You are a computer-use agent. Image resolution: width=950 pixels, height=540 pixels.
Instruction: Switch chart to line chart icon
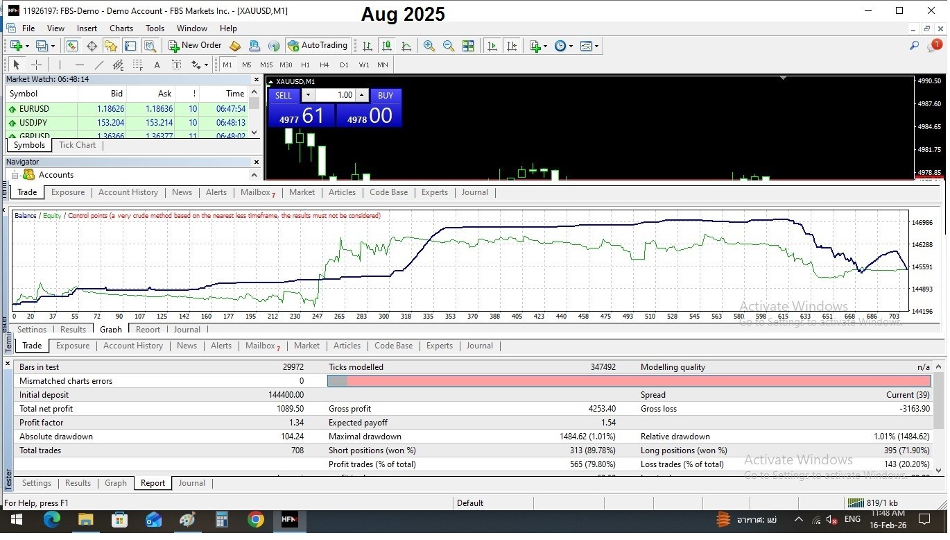pyautogui.click(x=406, y=46)
